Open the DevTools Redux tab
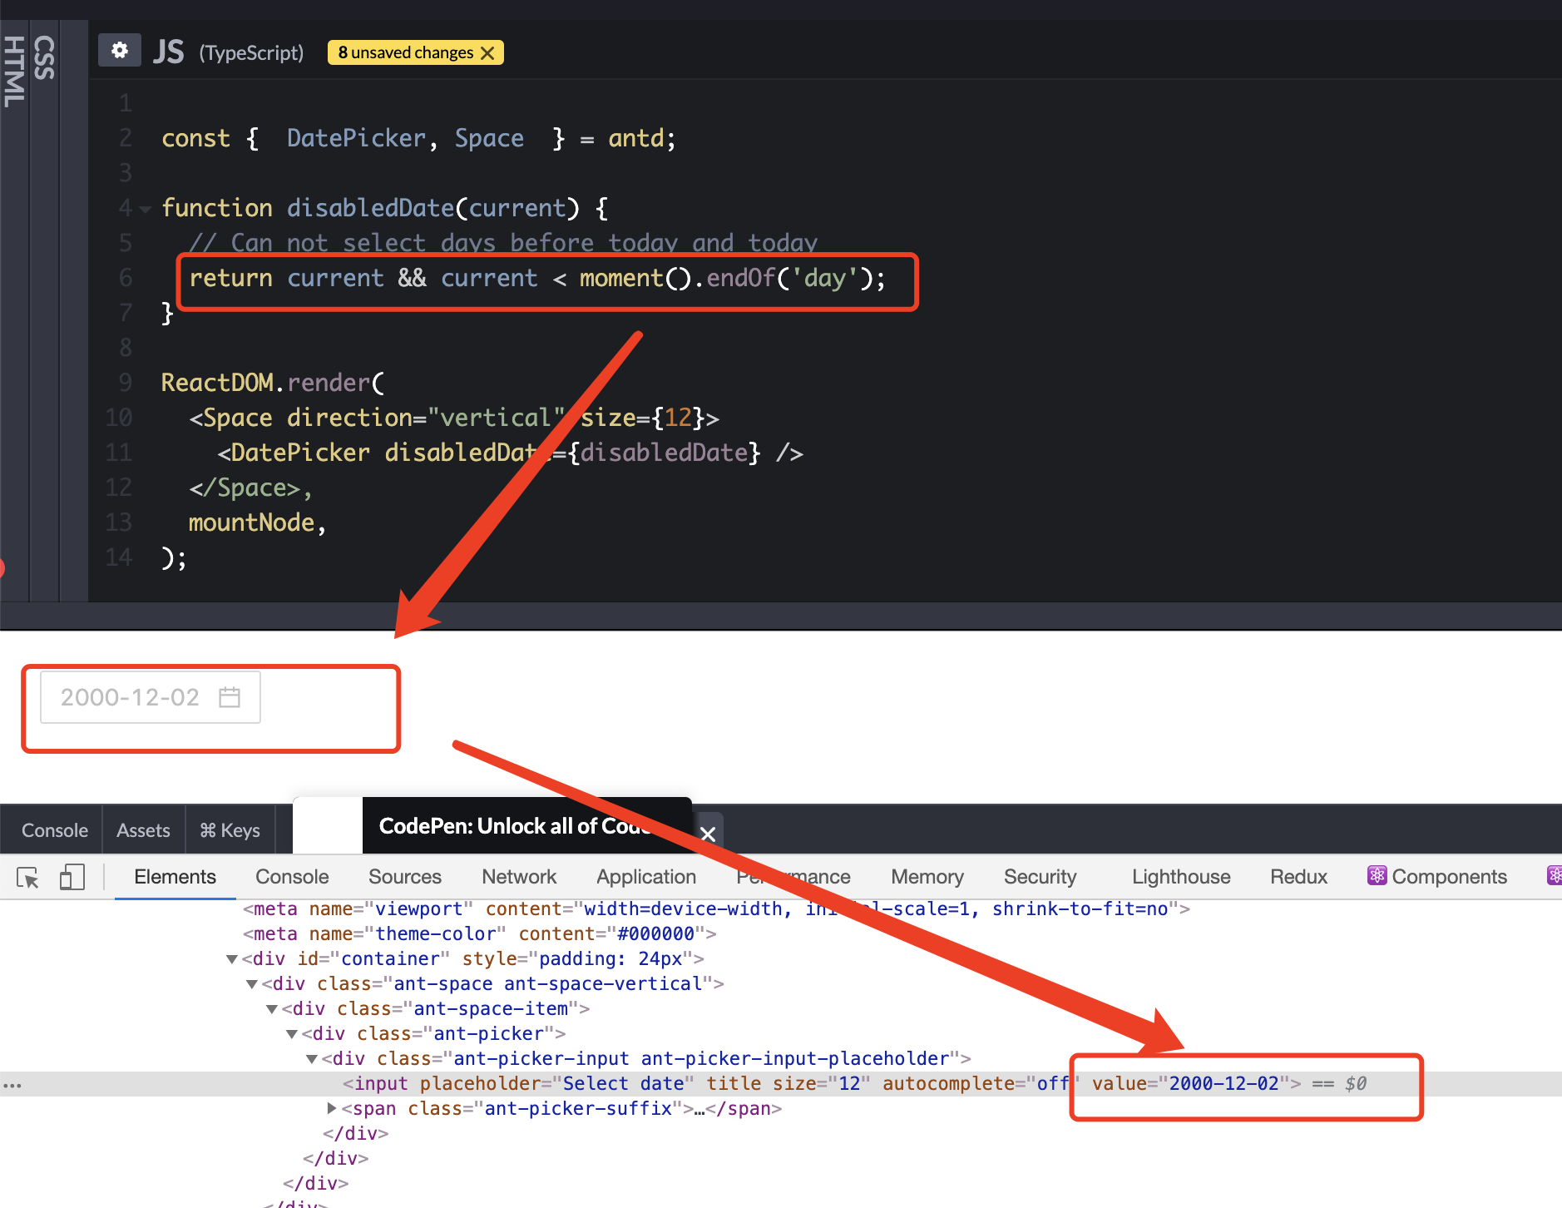The height and width of the screenshot is (1208, 1562). [x=1298, y=877]
